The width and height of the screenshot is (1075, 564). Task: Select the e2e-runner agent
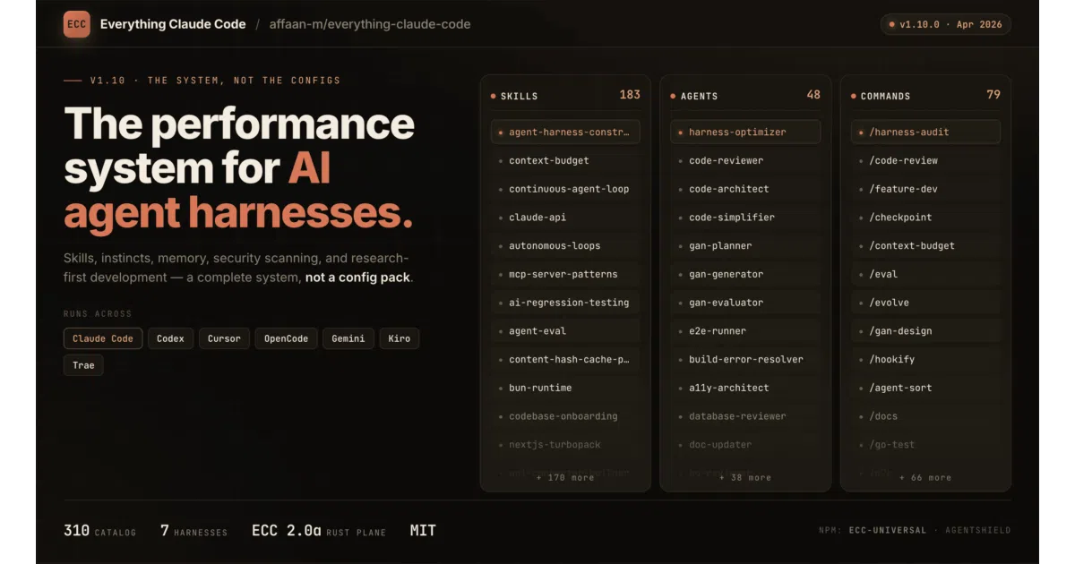(745, 331)
